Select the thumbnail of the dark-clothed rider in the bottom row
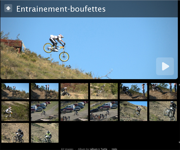This screenshot has width=180, height=150. pos(15,133)
